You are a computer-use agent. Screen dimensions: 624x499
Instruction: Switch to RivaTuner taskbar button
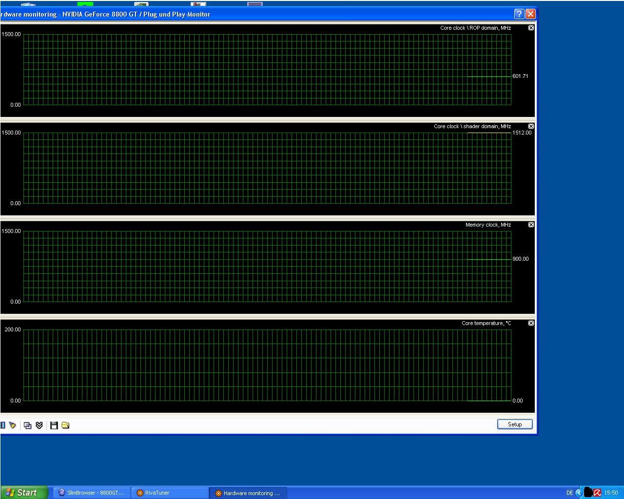click(170, 493)
